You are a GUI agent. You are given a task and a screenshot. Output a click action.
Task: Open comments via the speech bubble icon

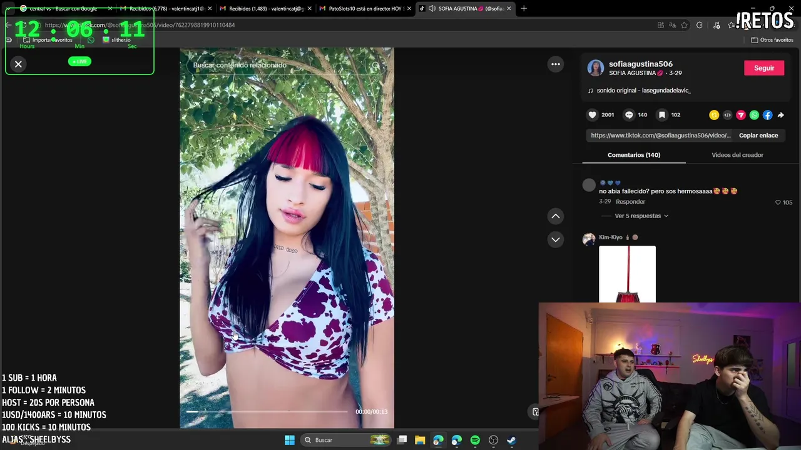[x=629, y=115]
